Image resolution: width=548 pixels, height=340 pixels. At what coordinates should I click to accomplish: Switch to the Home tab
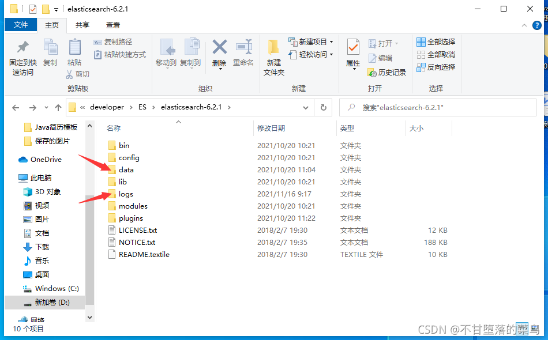coord(52,25)
